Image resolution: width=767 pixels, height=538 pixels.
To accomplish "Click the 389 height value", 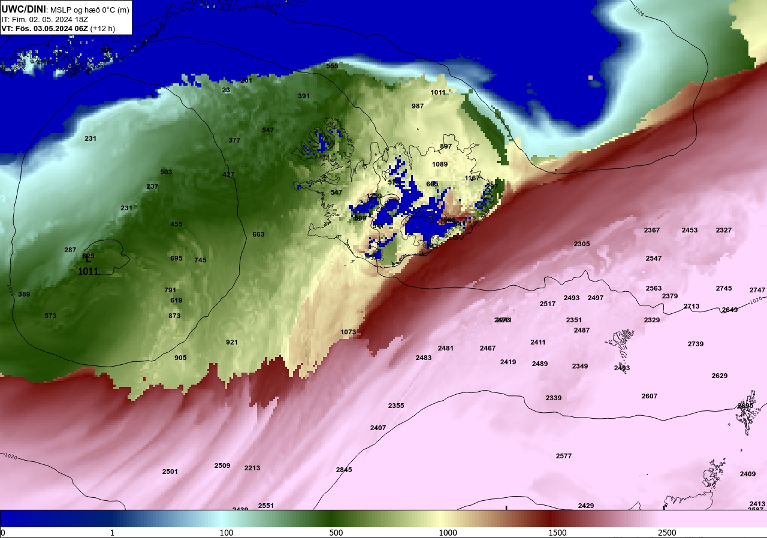I will click(24, 294).
